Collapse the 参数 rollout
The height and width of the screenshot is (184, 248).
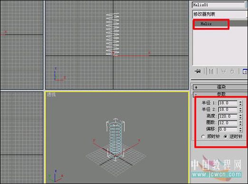220,94
